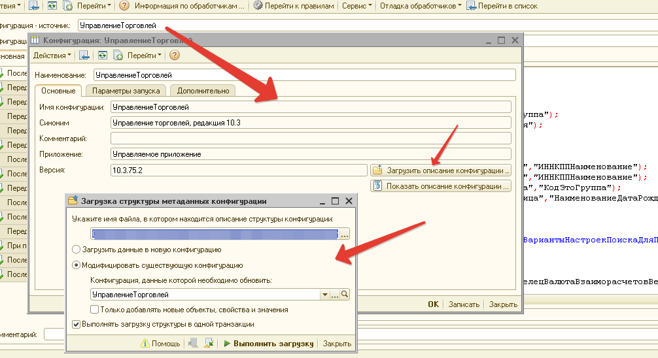Click the folder icon in load dialog title

click(x=73, y=201)
